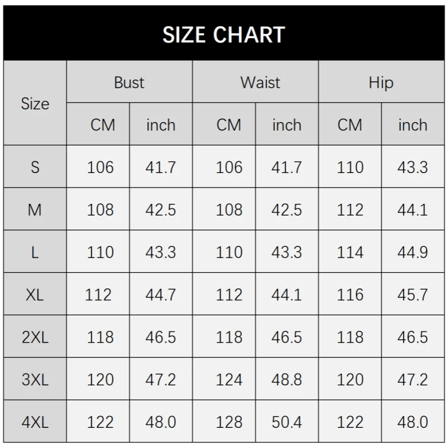448x448 pixels.
Task: Click the 44.9 inch hip cell
Action: (413, 252)
